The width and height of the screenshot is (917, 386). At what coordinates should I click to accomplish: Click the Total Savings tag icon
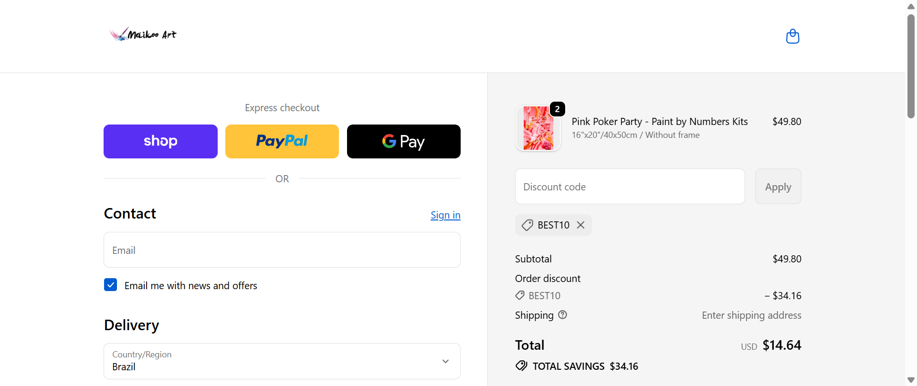tap(521, 366)
